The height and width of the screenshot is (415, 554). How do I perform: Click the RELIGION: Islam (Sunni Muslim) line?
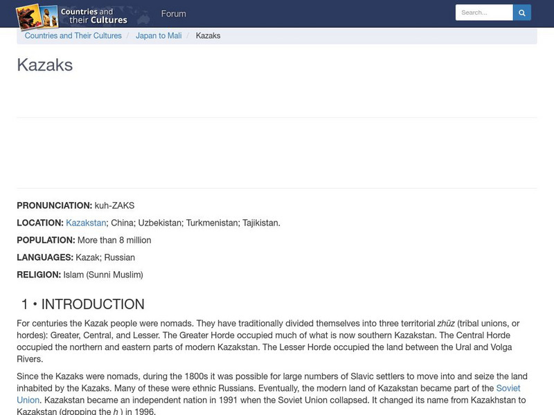pos(80,275)
